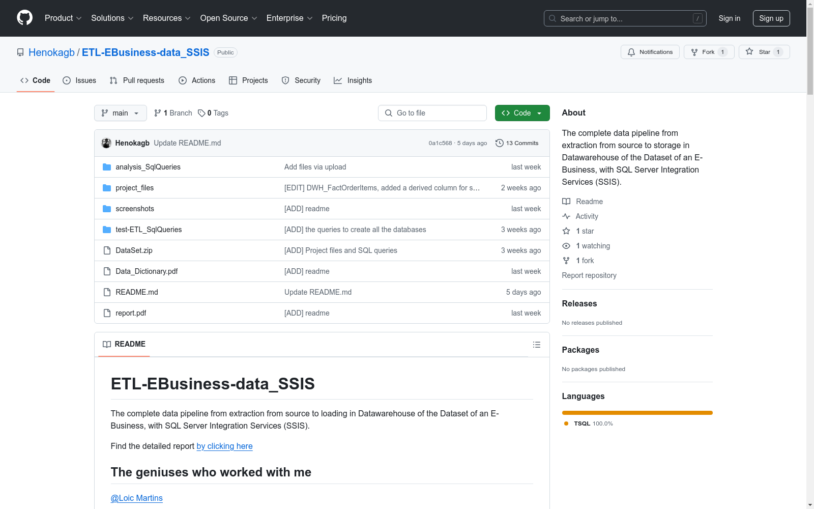The width and height of the screenshot is (814, 509).
Task: Click the Report repository link
Action: pyautogui.click(x=589, y=275)
